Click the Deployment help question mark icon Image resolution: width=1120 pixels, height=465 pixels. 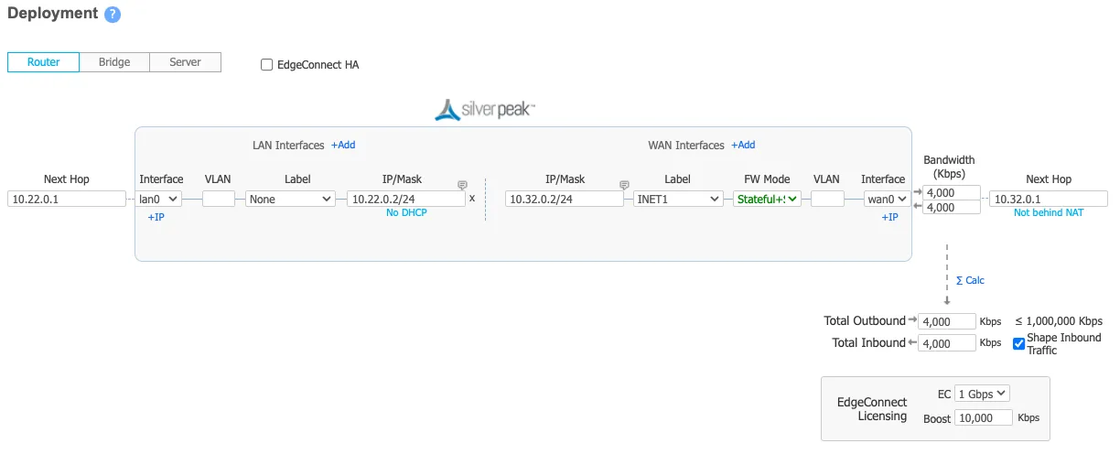coord(112,15)
